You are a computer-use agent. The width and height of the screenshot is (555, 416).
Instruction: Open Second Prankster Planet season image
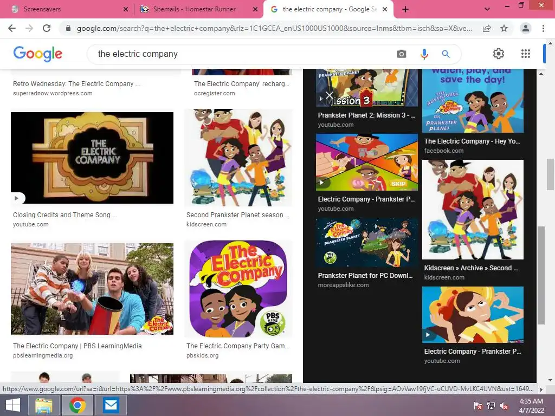(238, 158)
